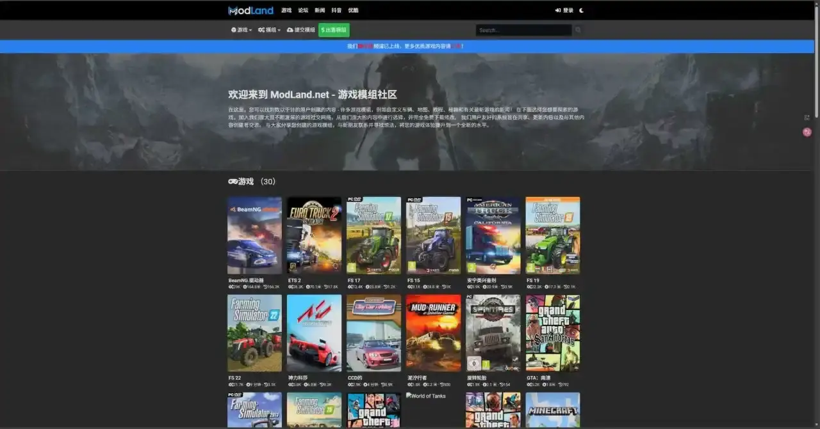Open the 新闻 news nav item
This screenshot has width=820, height=429.
tap(320, 10)
